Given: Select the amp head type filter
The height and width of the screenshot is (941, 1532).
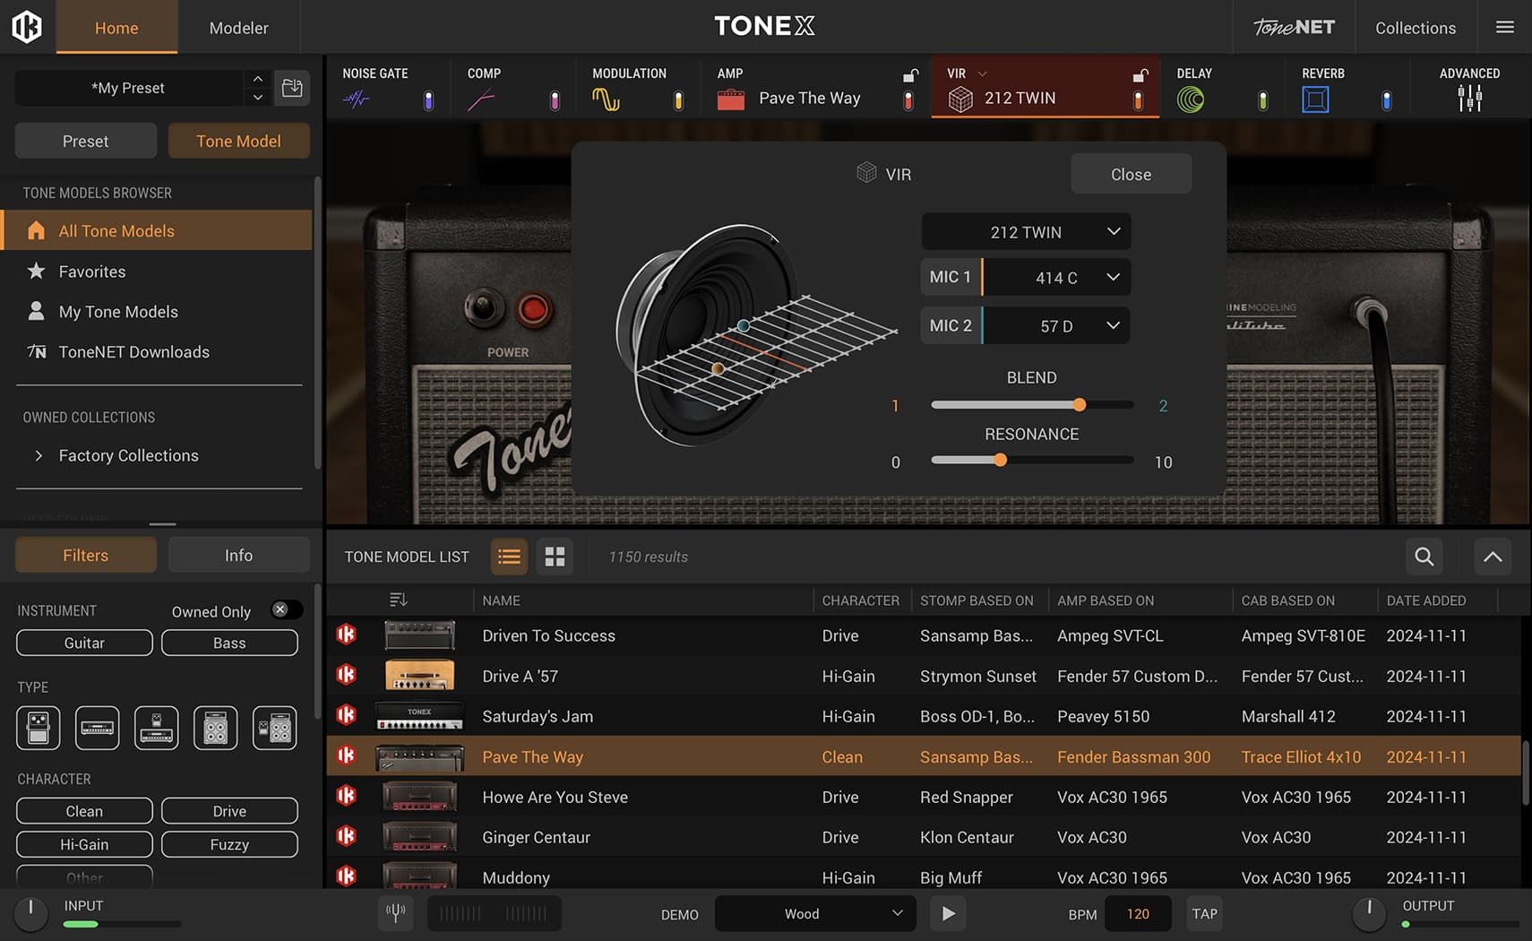Looking at the screenshot, I should [x=97, y=728].
